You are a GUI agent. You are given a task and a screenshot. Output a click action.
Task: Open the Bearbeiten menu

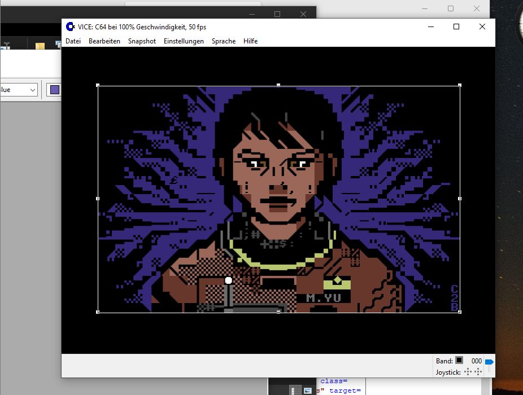point(104,41)
